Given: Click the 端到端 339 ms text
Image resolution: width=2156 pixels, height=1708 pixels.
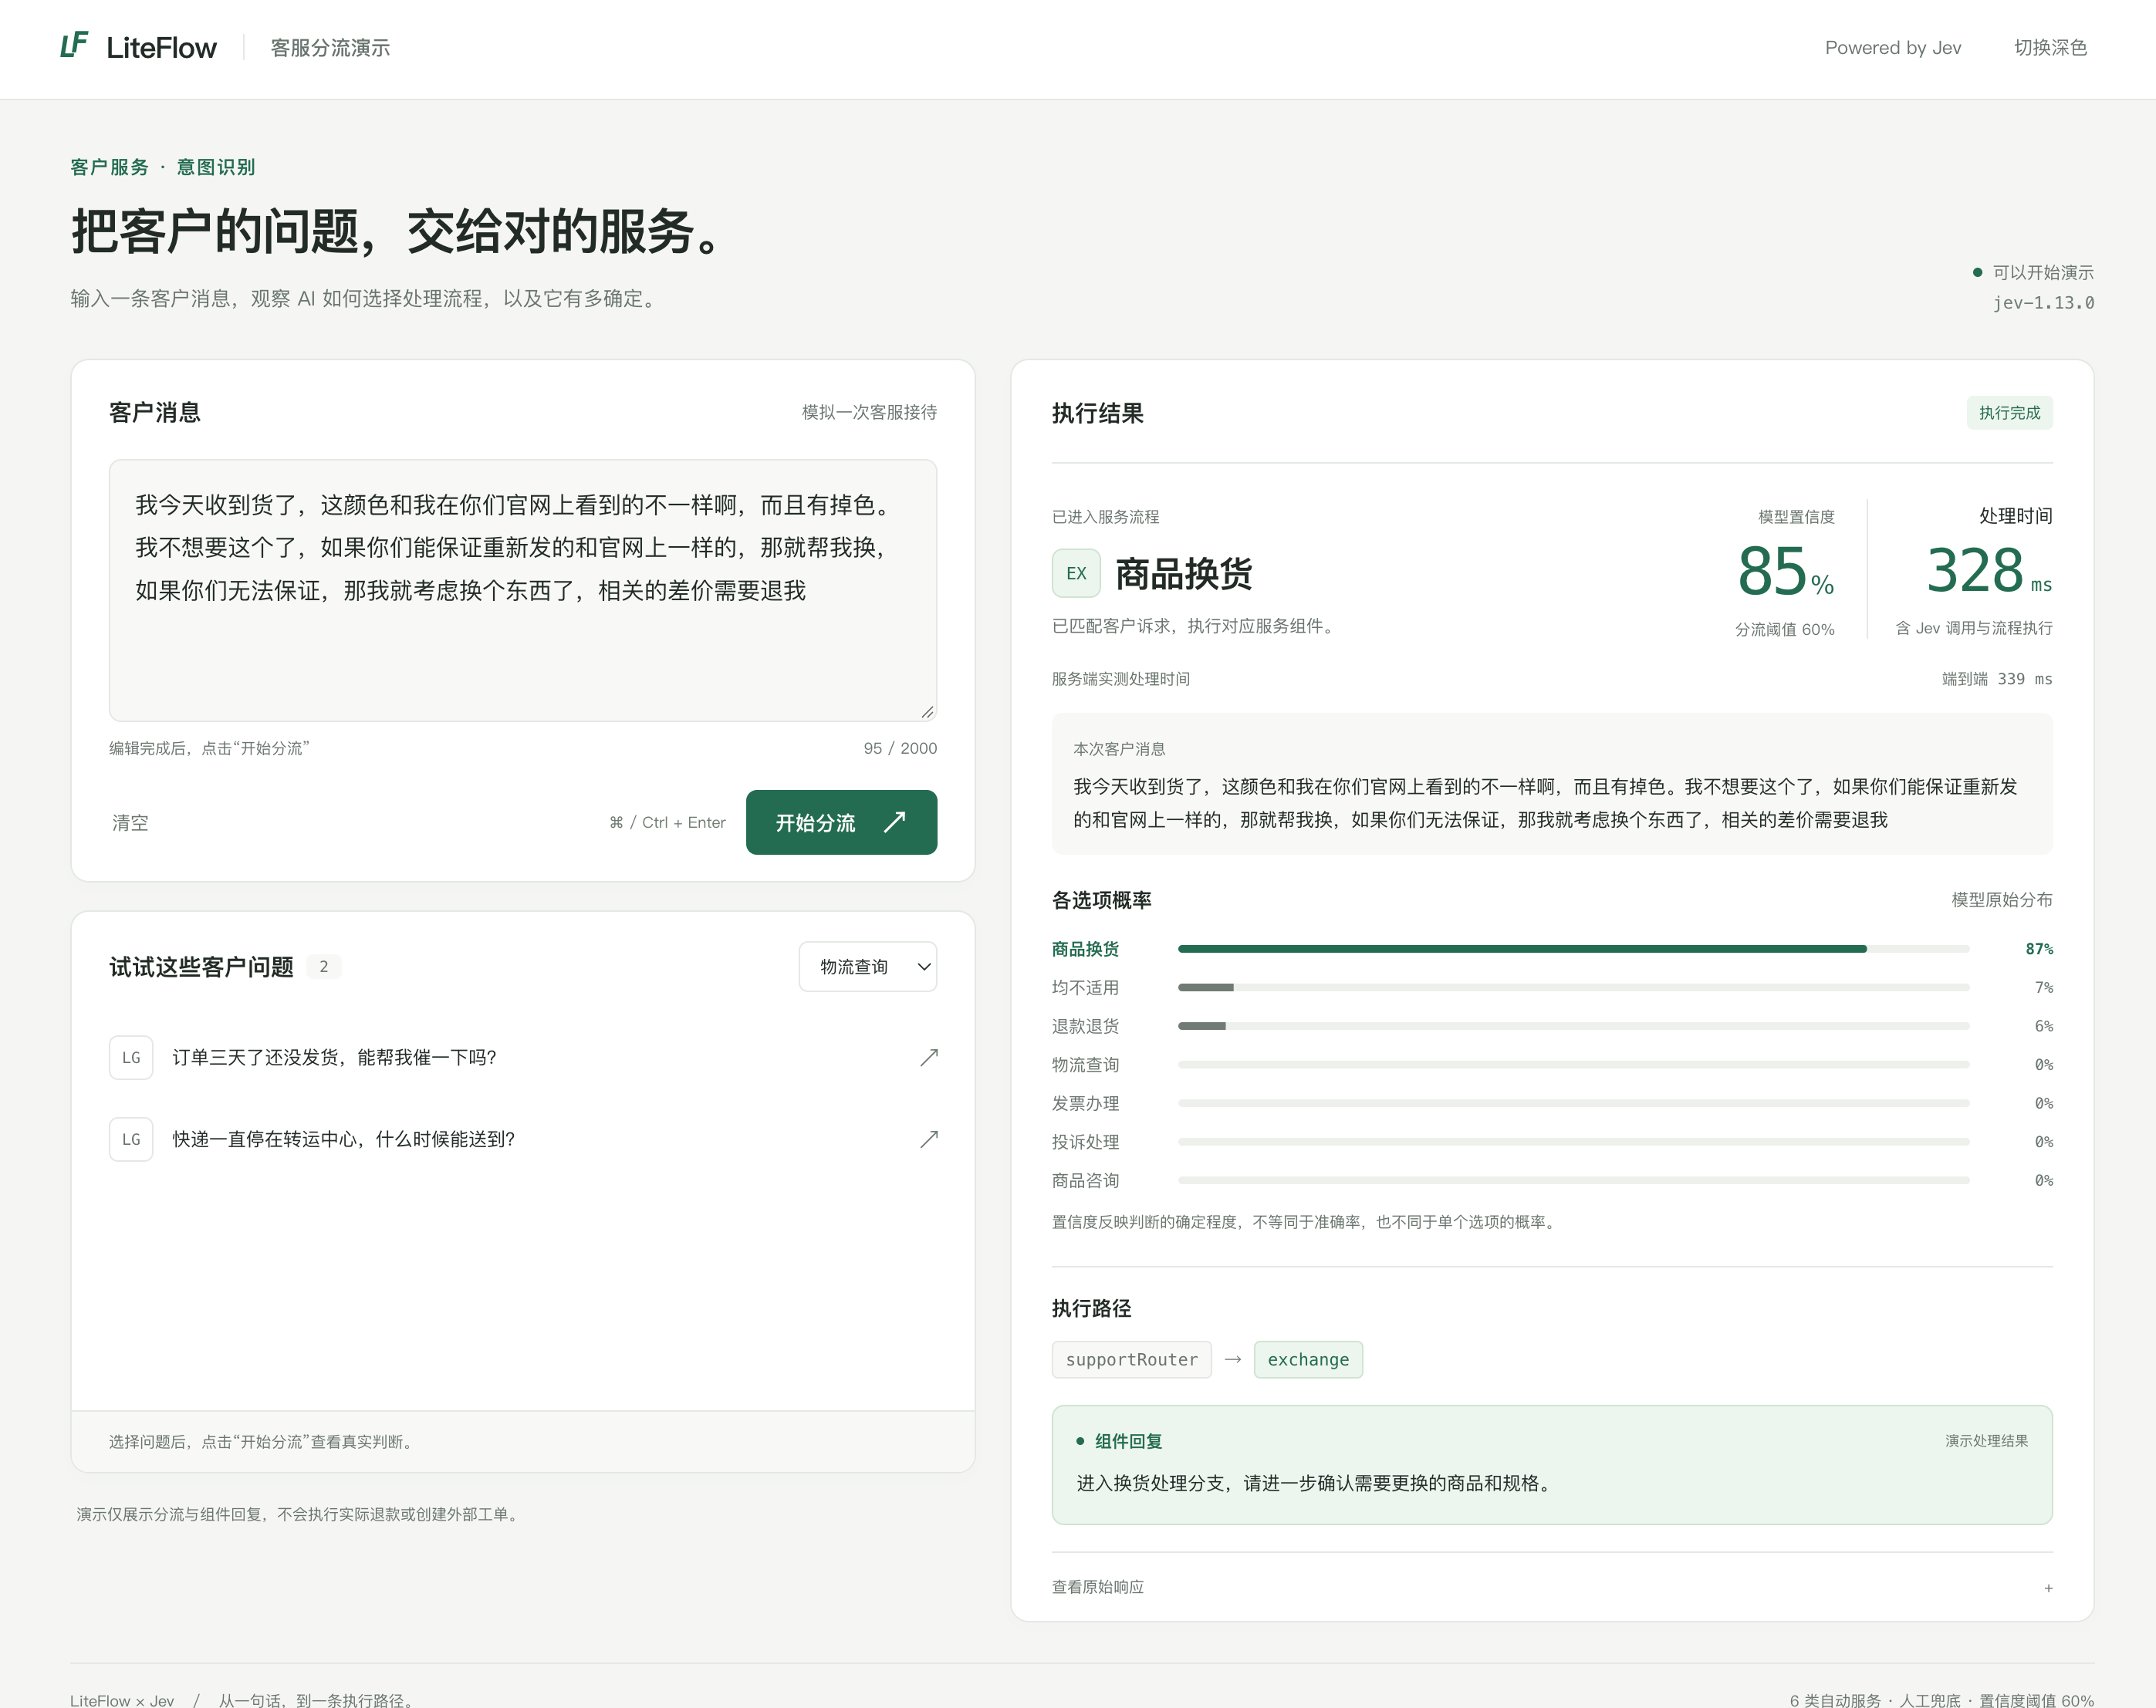Looking at the screenshot, I should [x=1997, y=679].
